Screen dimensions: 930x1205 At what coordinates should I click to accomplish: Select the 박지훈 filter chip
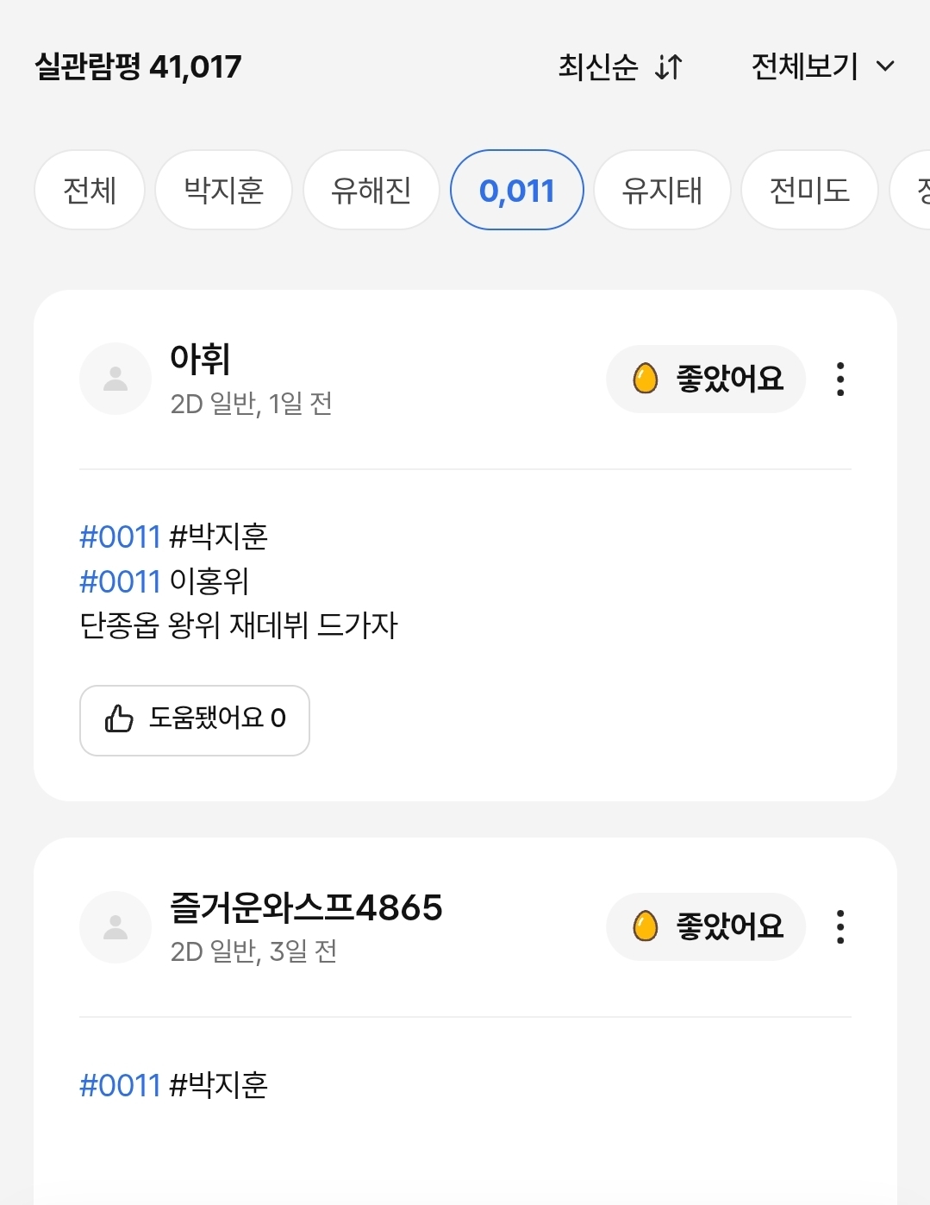[x=223, y=190]
